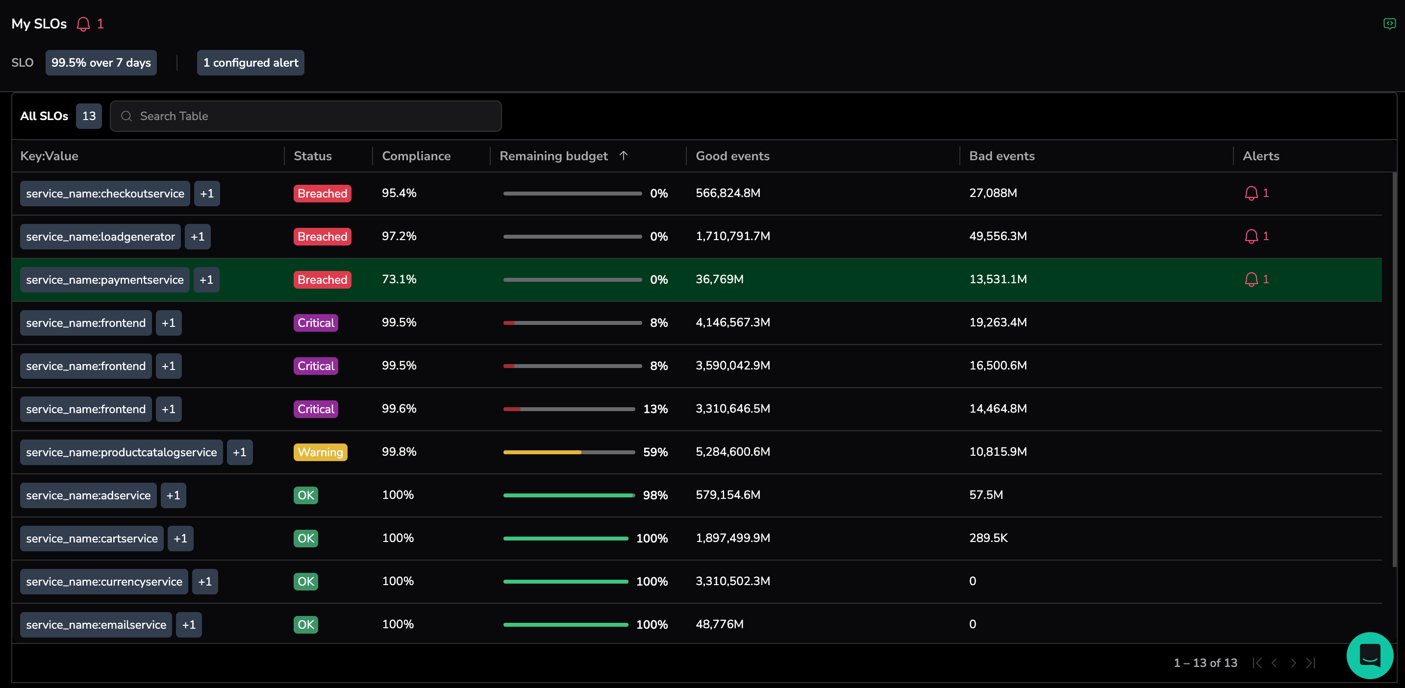
Task: Click the alert bell in paymentservice row
Action: pyautogui.click(x=1251, y=279)
